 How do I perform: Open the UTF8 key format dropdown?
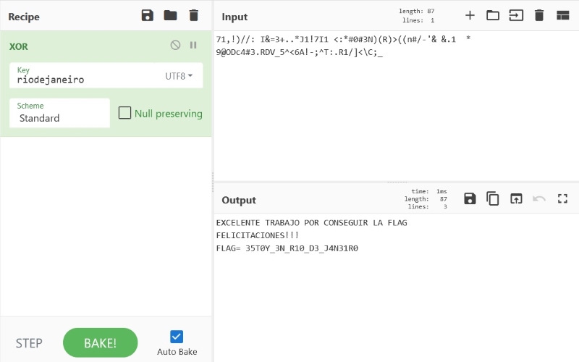[179, 76]
